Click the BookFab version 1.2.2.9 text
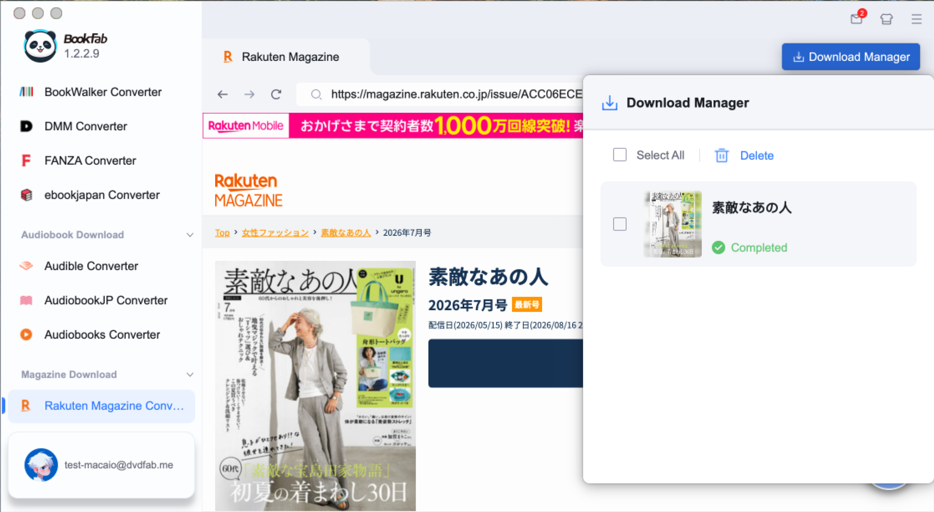The height and width of the screenshot is (512, 934). 81,54
